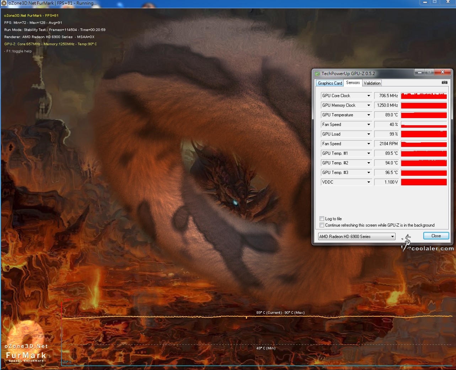Open the Validation tab

point(372,83)
